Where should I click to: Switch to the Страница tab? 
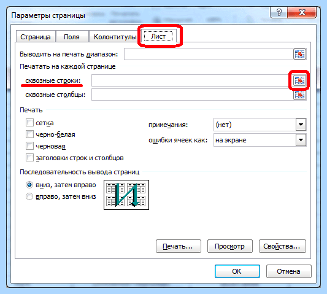coord(36,37)
